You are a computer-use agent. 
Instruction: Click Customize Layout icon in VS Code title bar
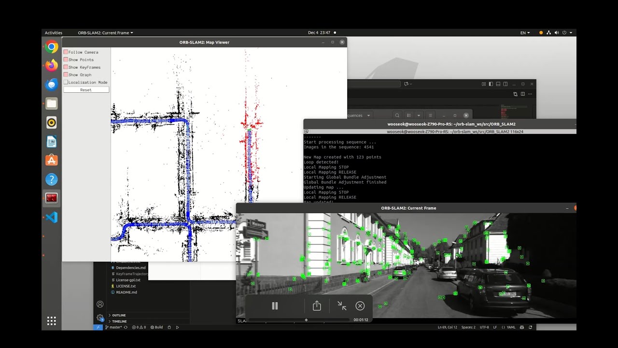click(x=484, y=84)
